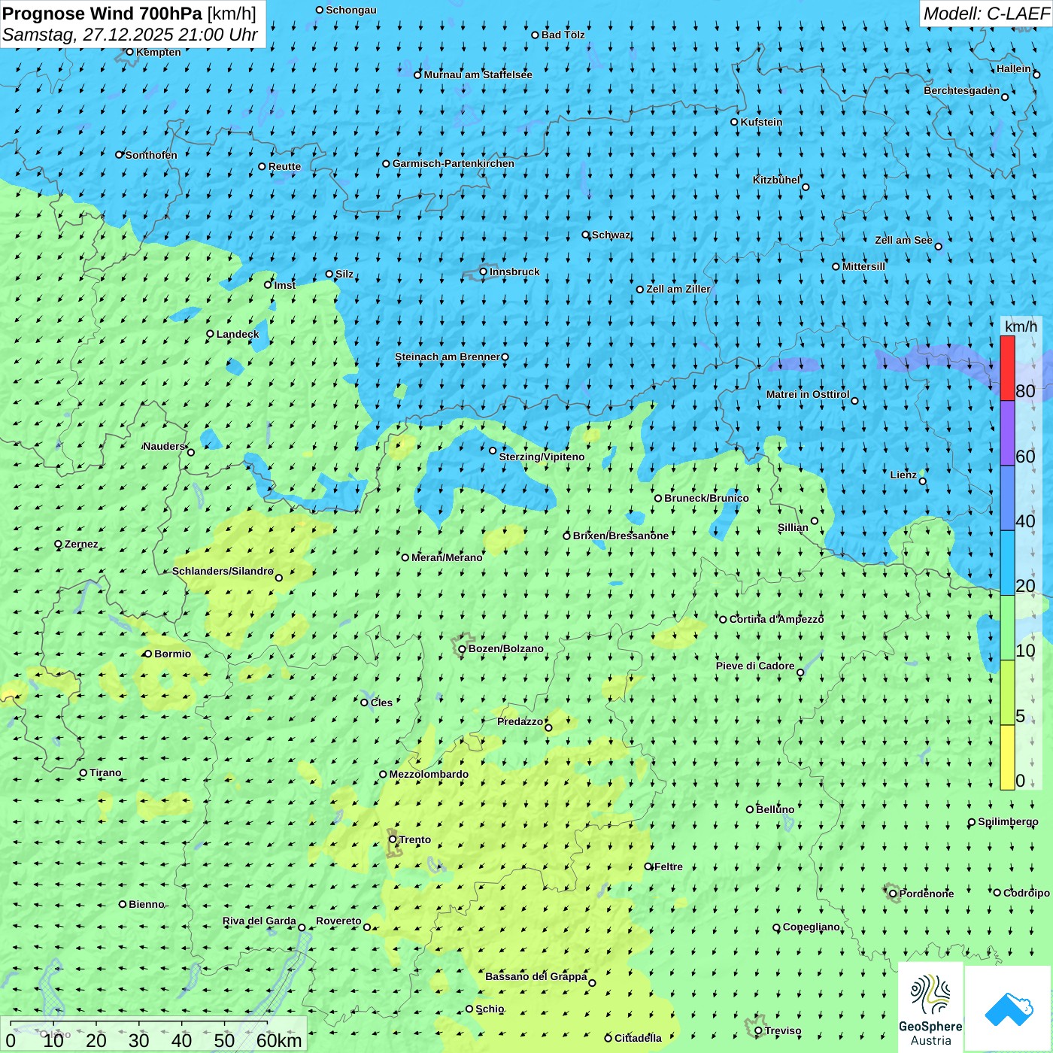Click the 'Bassano del Grappa' label

point(536,976)
